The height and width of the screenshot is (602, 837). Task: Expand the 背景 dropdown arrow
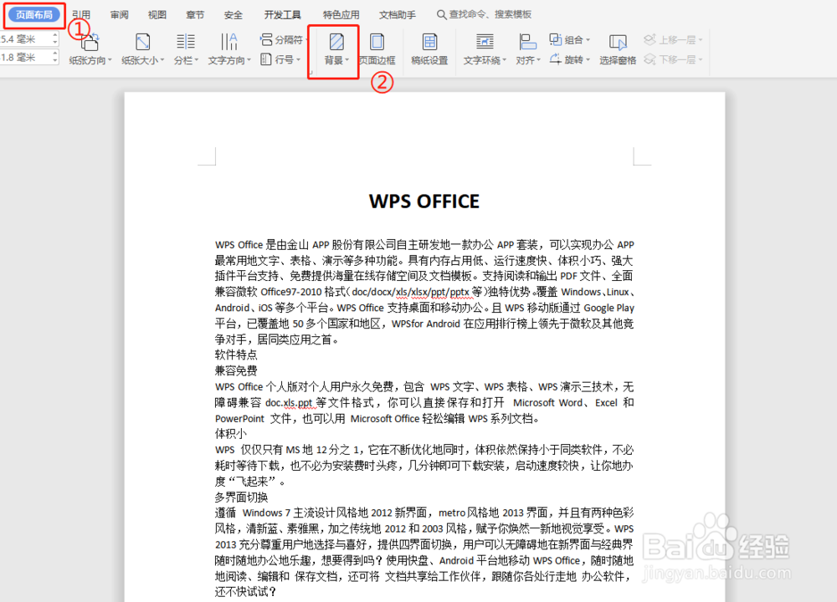[347, 60]
